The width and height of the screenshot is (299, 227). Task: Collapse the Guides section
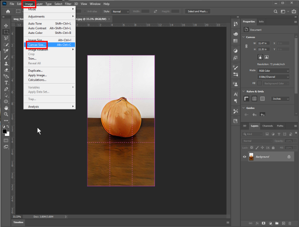tap(243, 108)
